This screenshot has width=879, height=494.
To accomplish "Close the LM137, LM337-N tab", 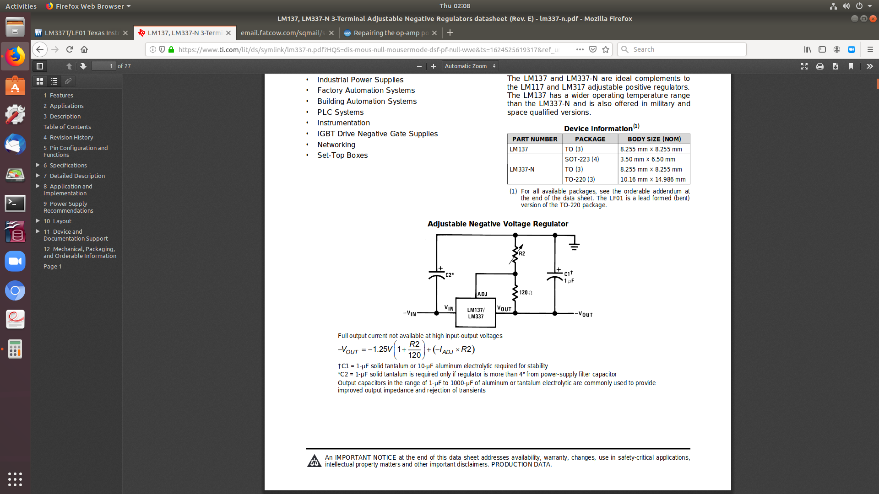I will [228, 33].
